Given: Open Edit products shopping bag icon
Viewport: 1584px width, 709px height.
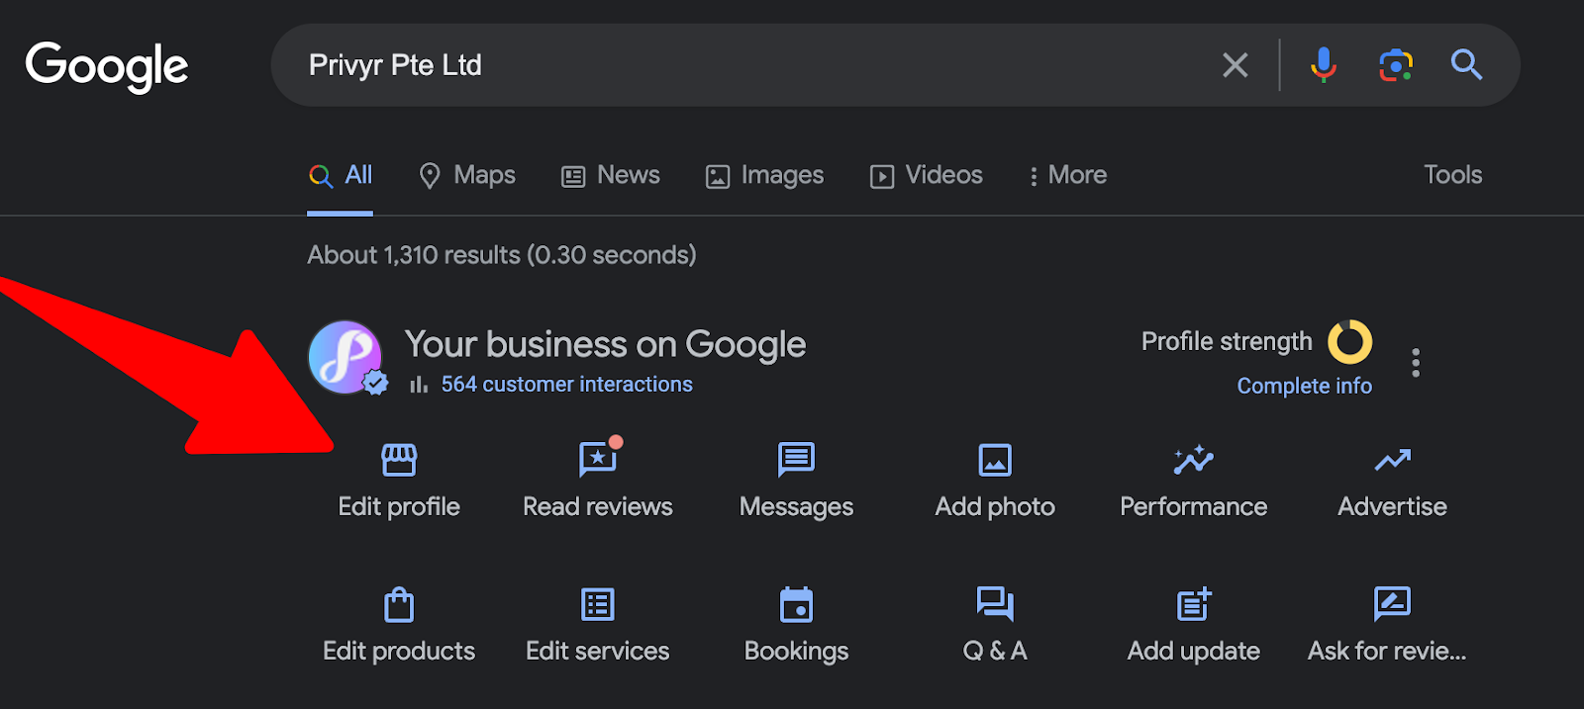Looking at the screenshot, I should 399,604.
